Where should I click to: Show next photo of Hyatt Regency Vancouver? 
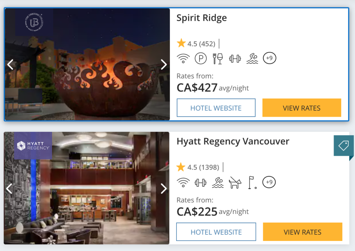(x=164, y=188)
